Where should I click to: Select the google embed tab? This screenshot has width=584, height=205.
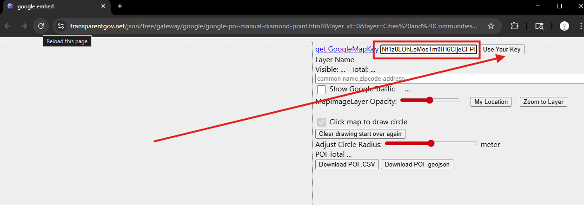pyautogui.click(x=57, y=6)
